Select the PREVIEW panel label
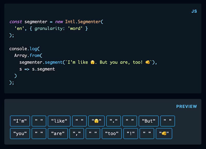 (186, 106)
